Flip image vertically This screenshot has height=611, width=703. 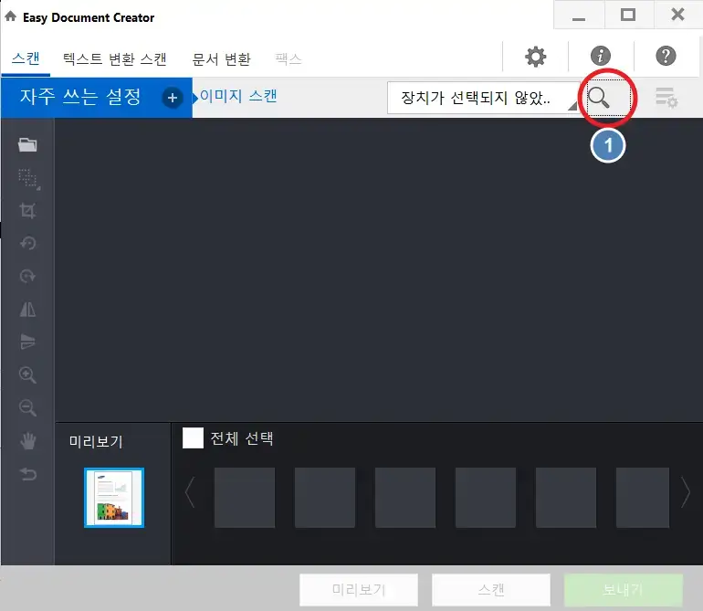coord(27,342)
